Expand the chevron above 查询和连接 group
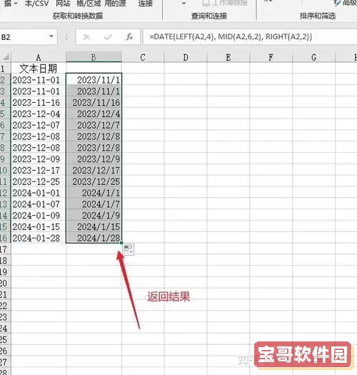The image size is (357, 375). pos(183,4)
